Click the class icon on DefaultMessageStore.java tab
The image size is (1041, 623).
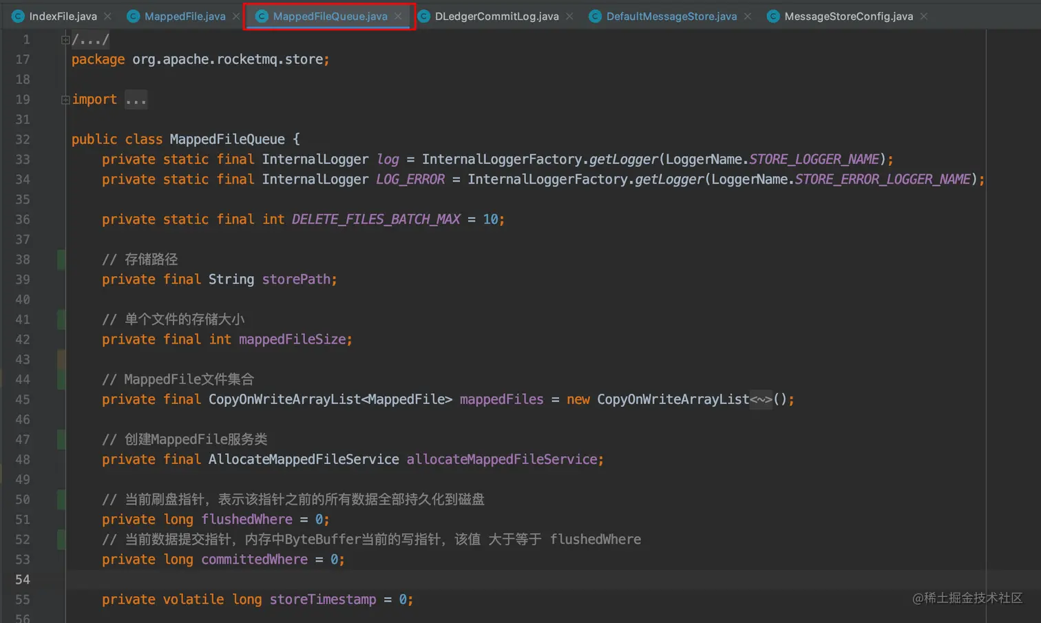pyautogui.click(x=595, y=17)
